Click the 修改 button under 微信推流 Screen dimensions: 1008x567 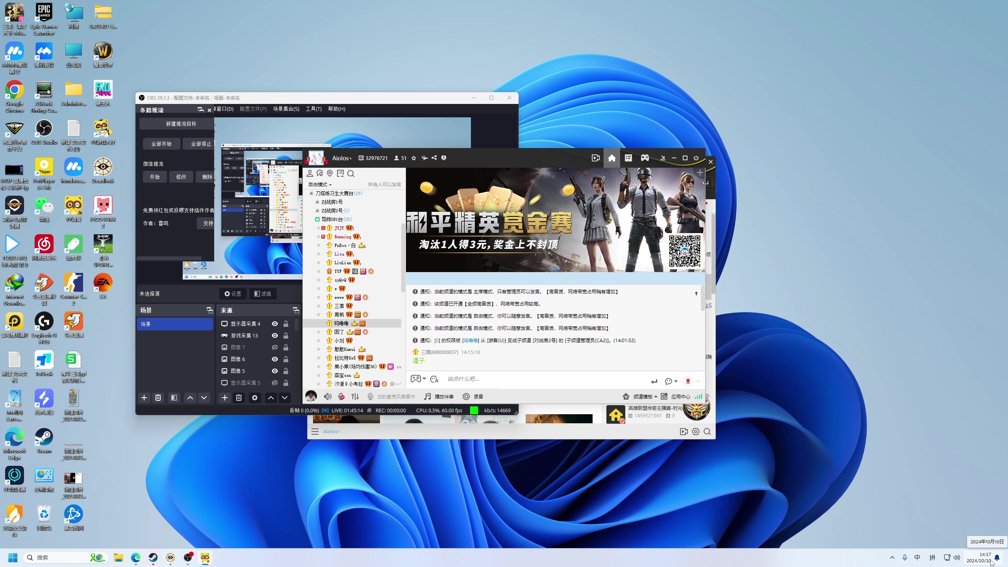pyautogui.click(x=181, y=177)
